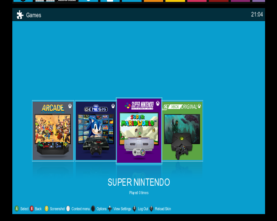277x221 pixels.
Task: Click the Xbox badge on the Genesis card
Action: click(113, 106)
